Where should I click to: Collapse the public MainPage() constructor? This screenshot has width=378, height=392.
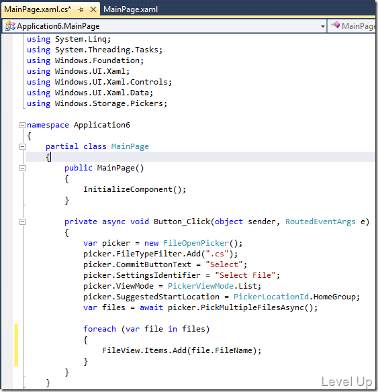[x=23, y=168]
